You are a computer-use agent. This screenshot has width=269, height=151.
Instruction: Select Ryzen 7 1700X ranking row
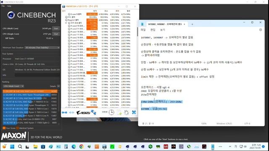click(x=30, y=122)
